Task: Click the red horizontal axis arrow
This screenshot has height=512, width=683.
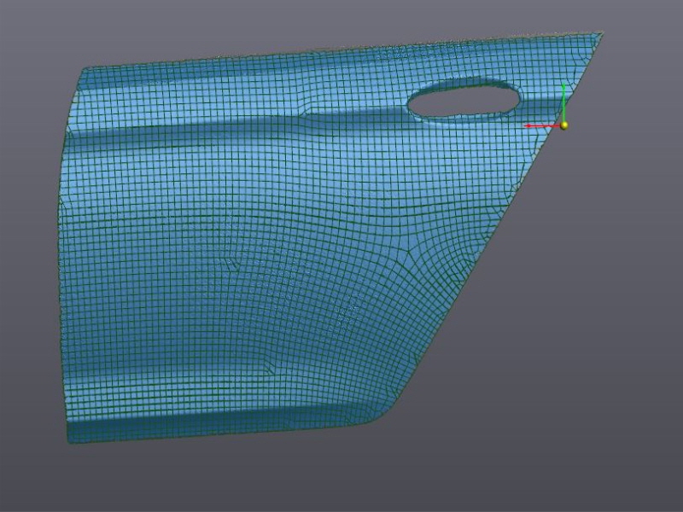Action: (542, 125)
